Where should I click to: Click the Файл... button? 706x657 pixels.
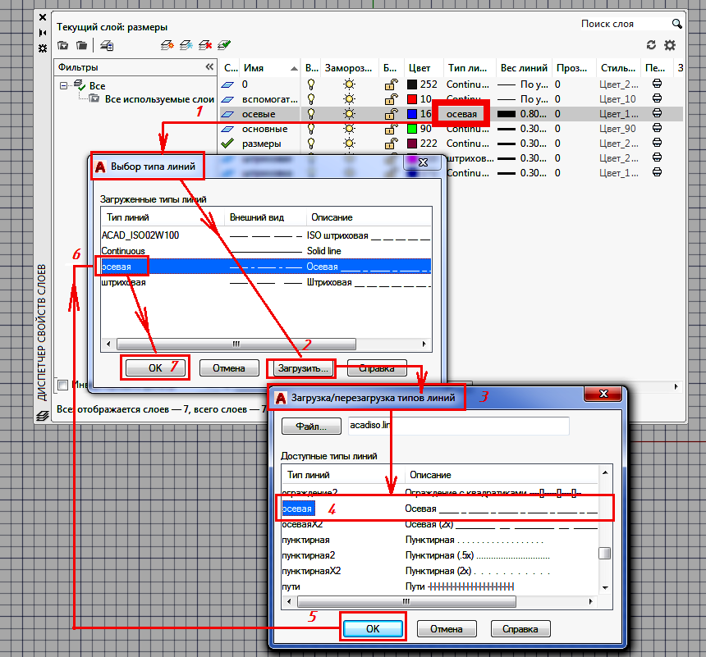click(x=311, y=427)
